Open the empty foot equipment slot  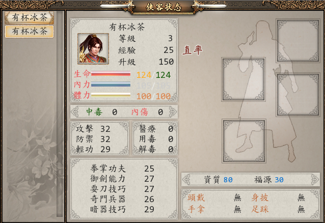pyautogui.click(x=243, y=141)
